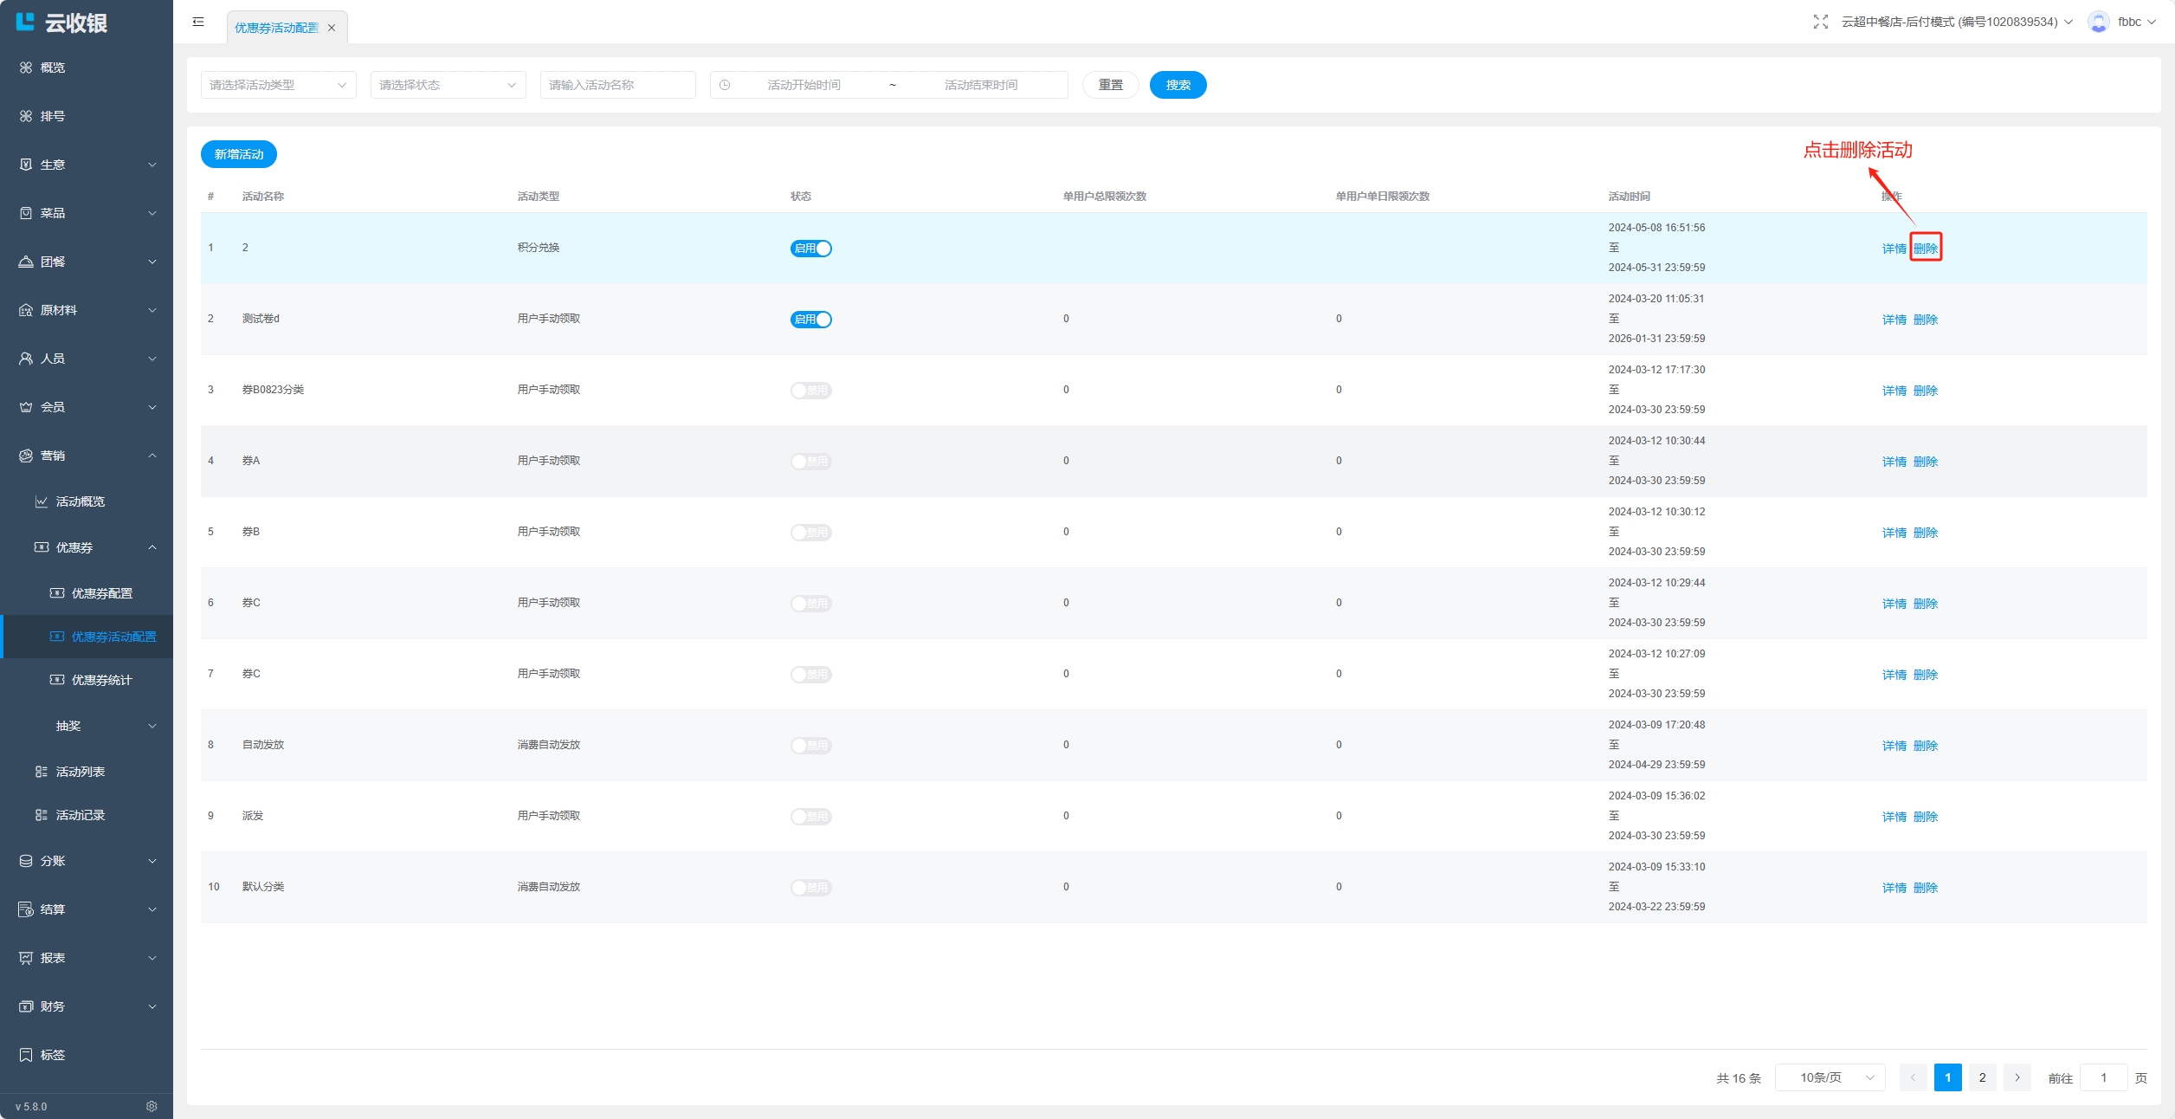Image resolution: width=2175 pixels, height=1119 pixels.
Task: Click the settings gear beside version number
Action: [x=152, y=1106]
